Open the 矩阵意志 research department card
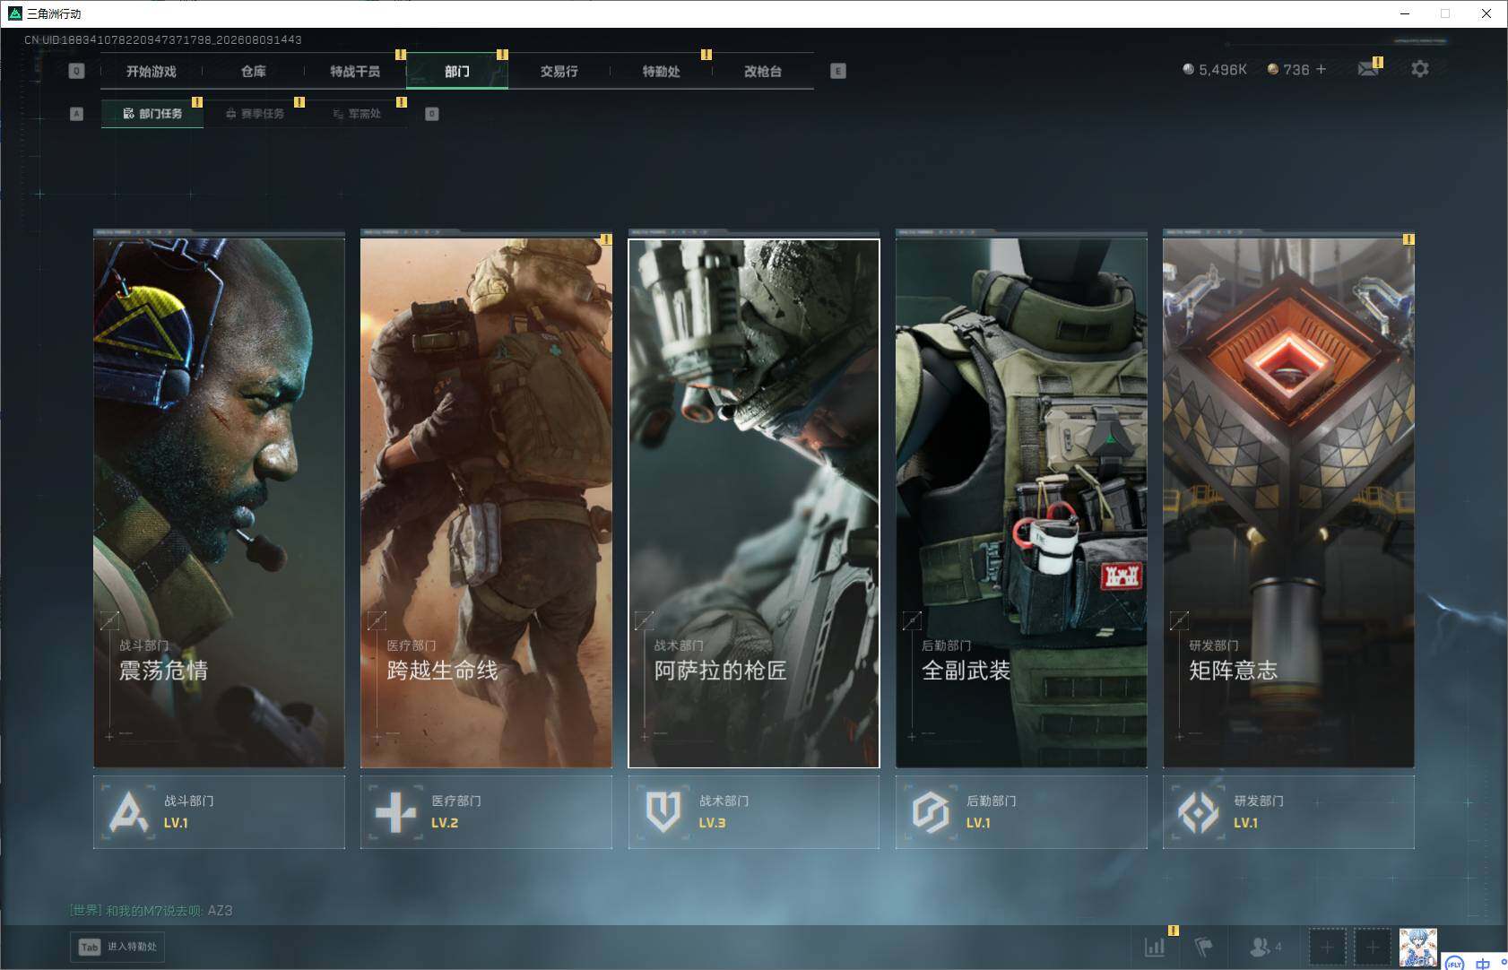This screenshot has width=1508, height=970. click(x=1288, y=502)
